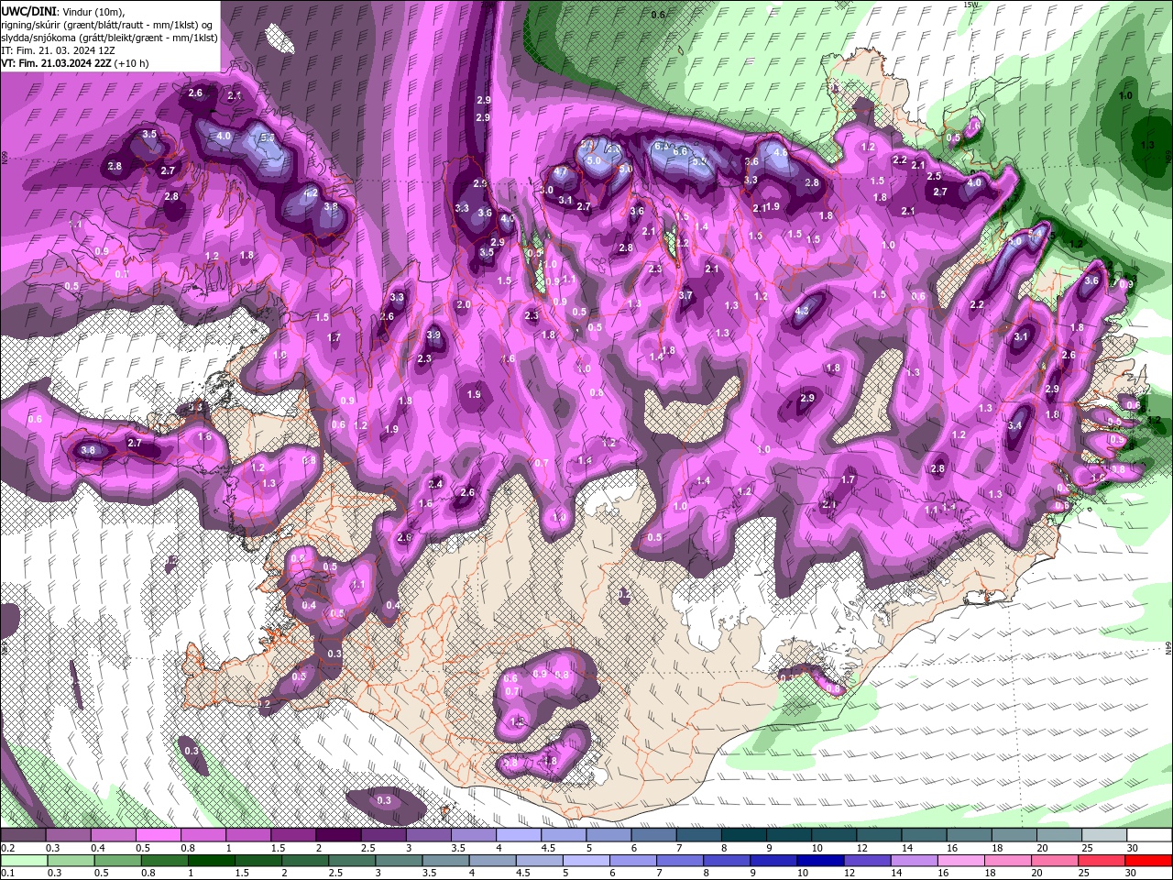Screen dimensions: 1173x880
Task: Select the darkest purple swatch at 2 in top legend row
Action: [x=338, y=835]
